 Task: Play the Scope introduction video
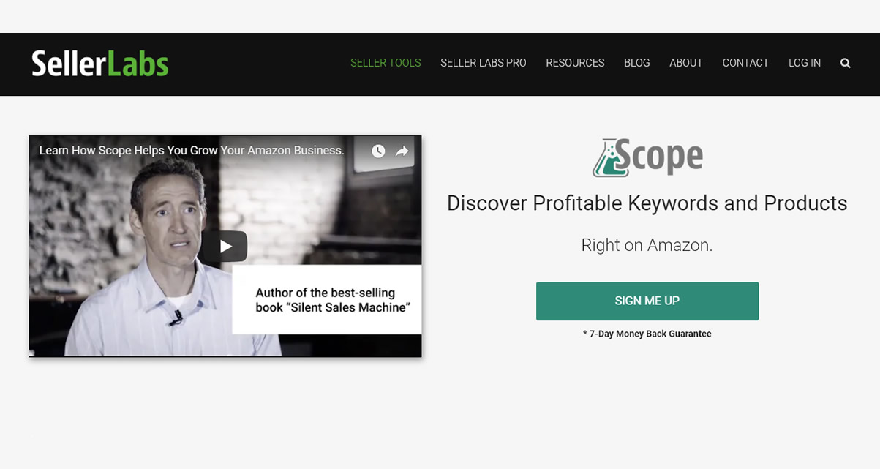click(225, 247)
